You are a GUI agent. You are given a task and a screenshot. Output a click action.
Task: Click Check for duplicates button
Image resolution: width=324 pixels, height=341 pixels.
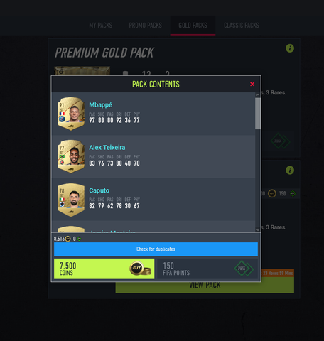156,249
